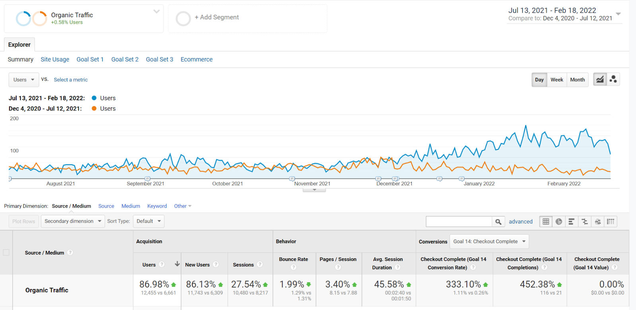This screenshot has height=310, width=636.
Task: Click the Organic Traffic row label
Action: pyautogui.click(x=47, y=290)
